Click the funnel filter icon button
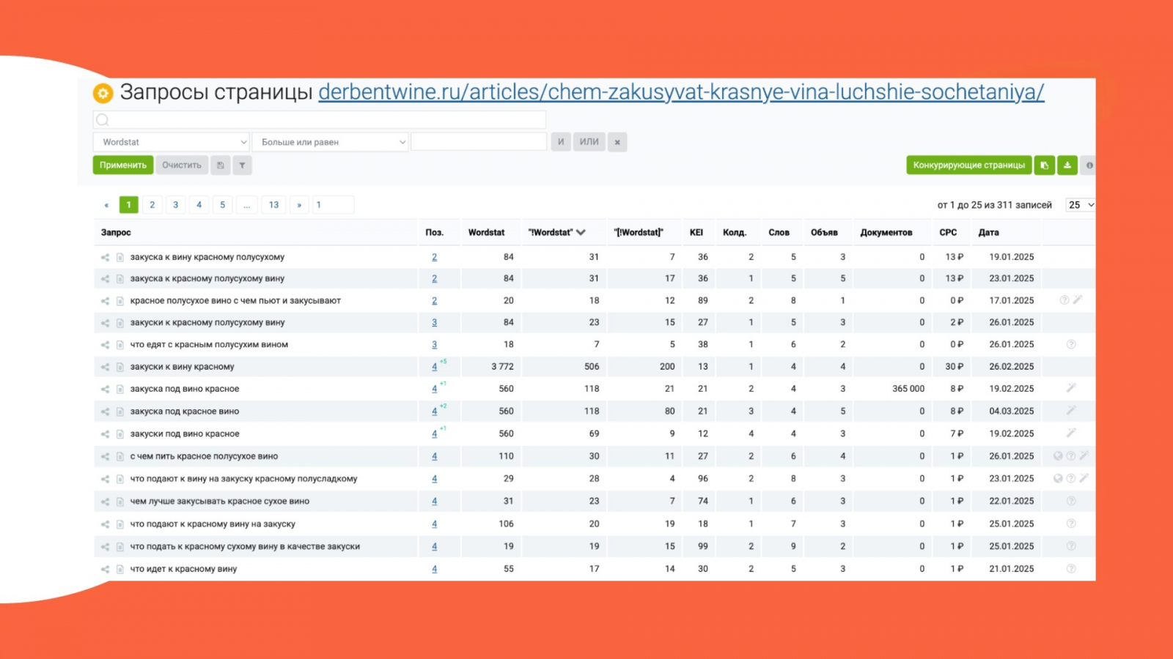This screenshot has width=1173, height=659. 243,165
